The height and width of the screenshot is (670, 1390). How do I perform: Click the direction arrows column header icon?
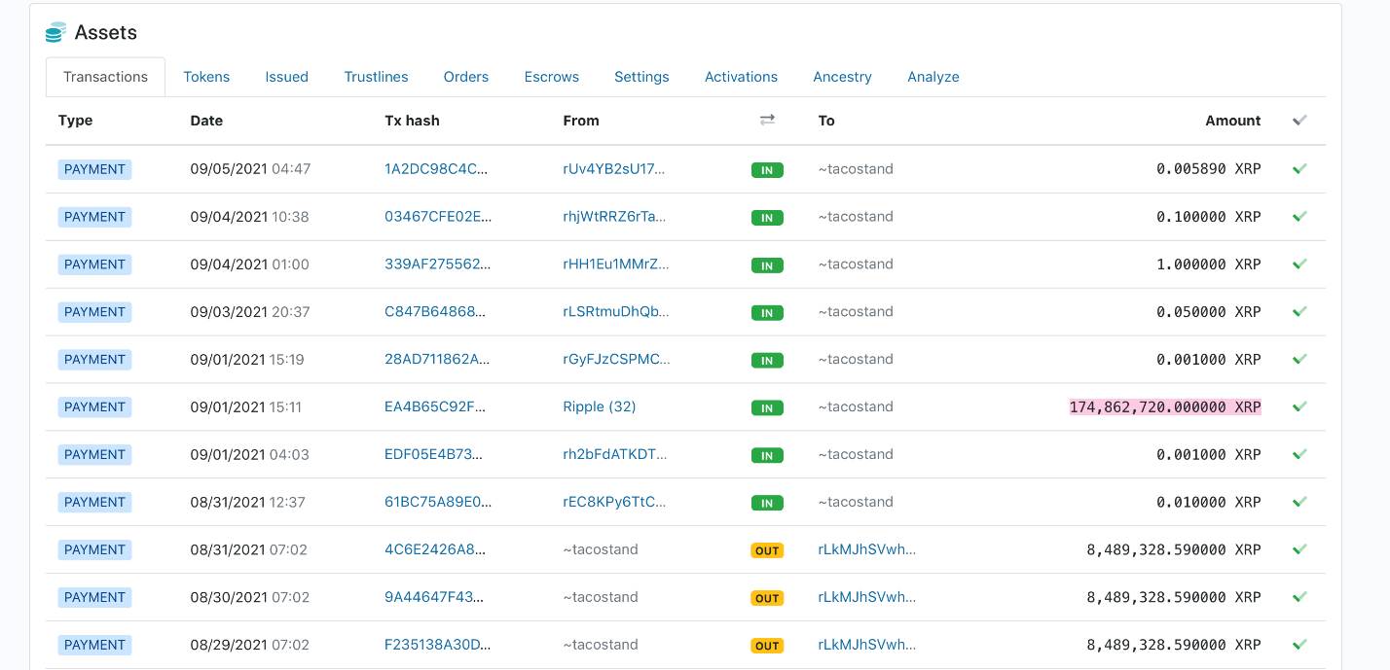[767, 120]
